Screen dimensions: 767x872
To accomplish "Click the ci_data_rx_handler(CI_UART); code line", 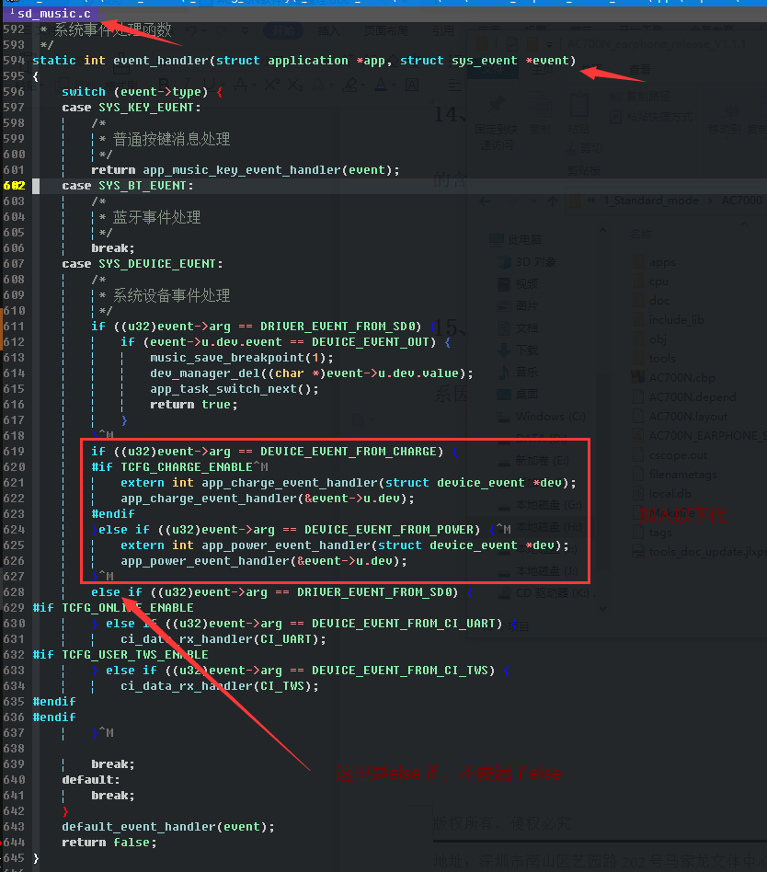I will pyautogui.click(x=223, y=639).
